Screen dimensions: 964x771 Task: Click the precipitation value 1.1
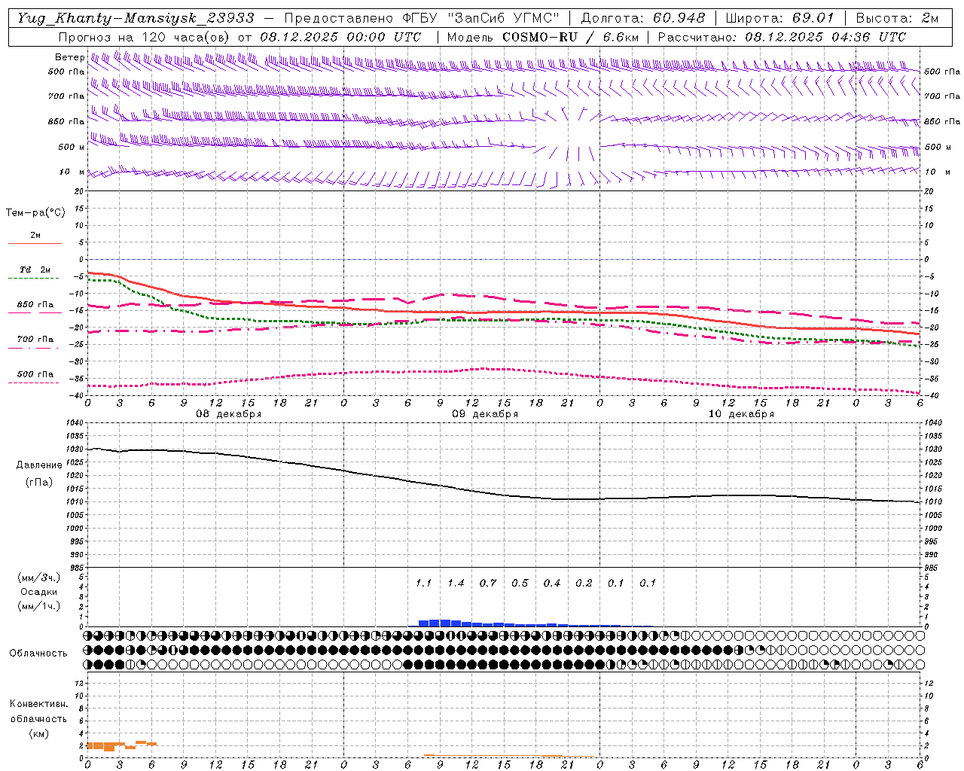pos(424,584)
